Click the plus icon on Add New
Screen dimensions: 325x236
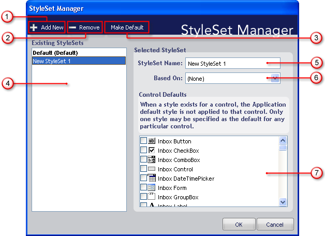34,27
